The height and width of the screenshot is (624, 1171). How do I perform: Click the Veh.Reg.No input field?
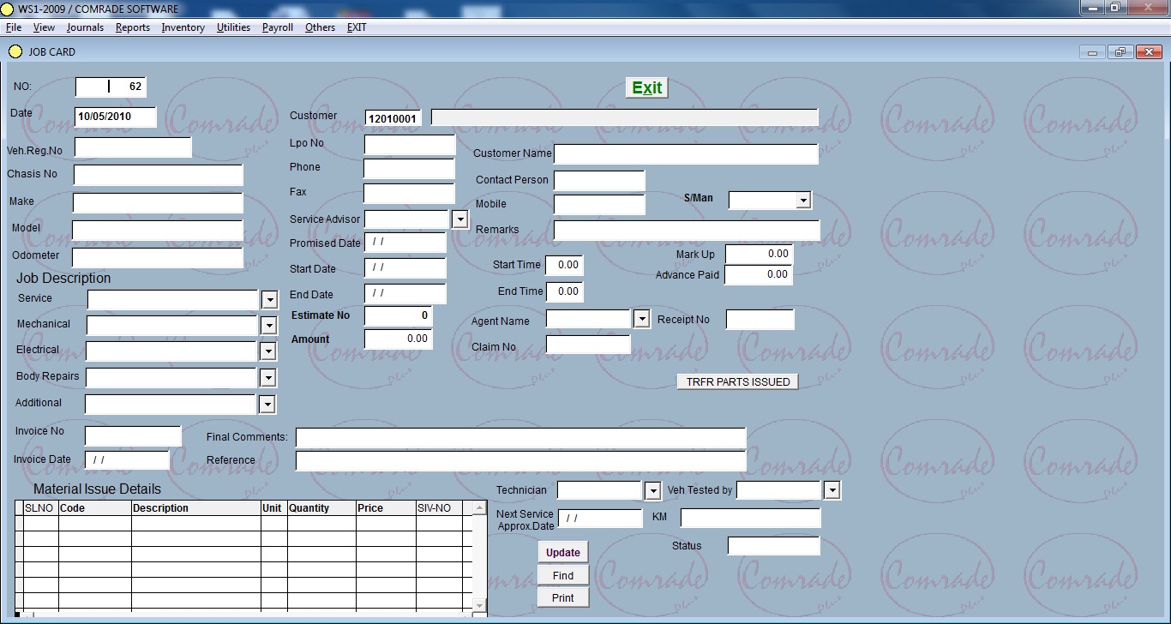pos(133,147)
